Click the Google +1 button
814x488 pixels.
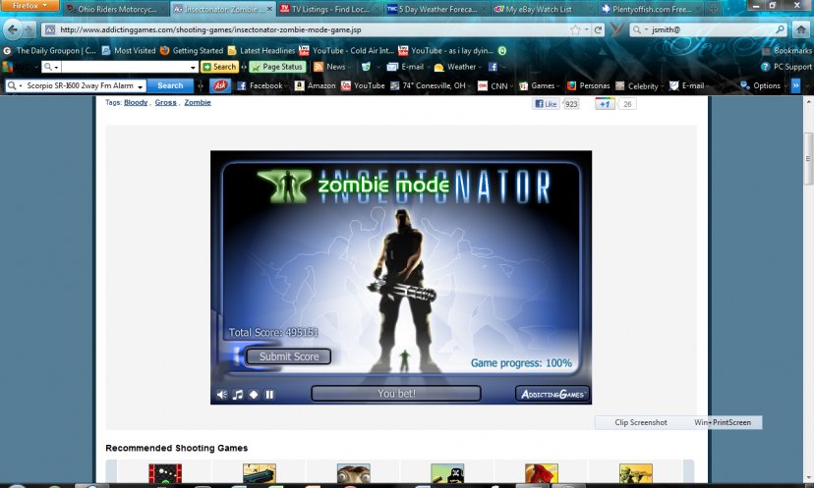[x=606, y=103]
